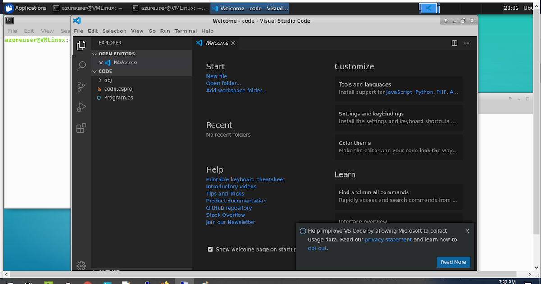Open the Run and Debug view
This screenshot has height=284, width=541.
(81, 107)
